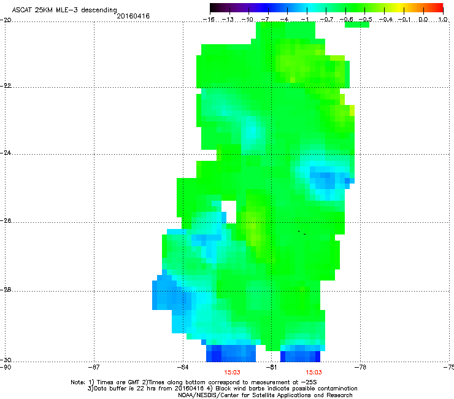
Task: Click the colorbar label -7
Action: click(x=265, y=20)
